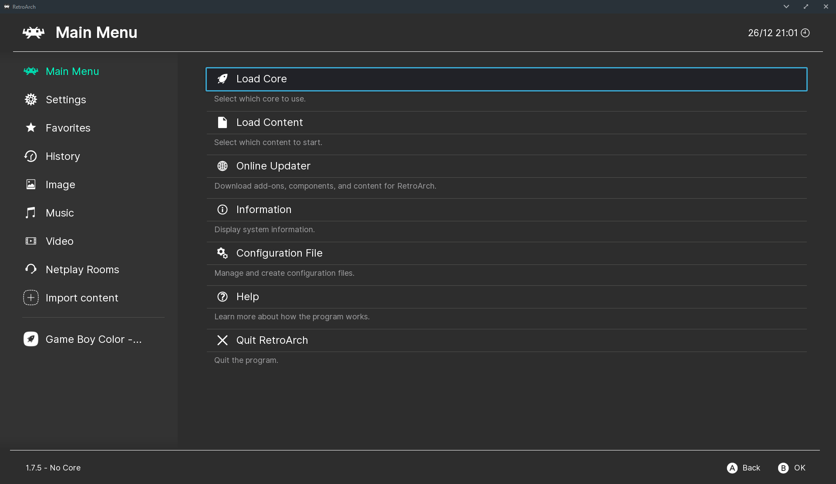Open the Online Updater globe icon
836x484 pixels.
[222, 166]
